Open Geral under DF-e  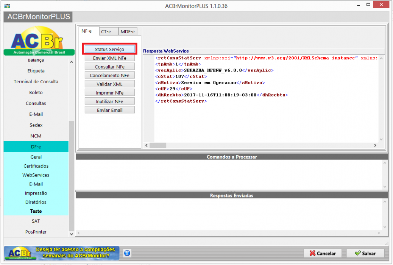[36, 157]
